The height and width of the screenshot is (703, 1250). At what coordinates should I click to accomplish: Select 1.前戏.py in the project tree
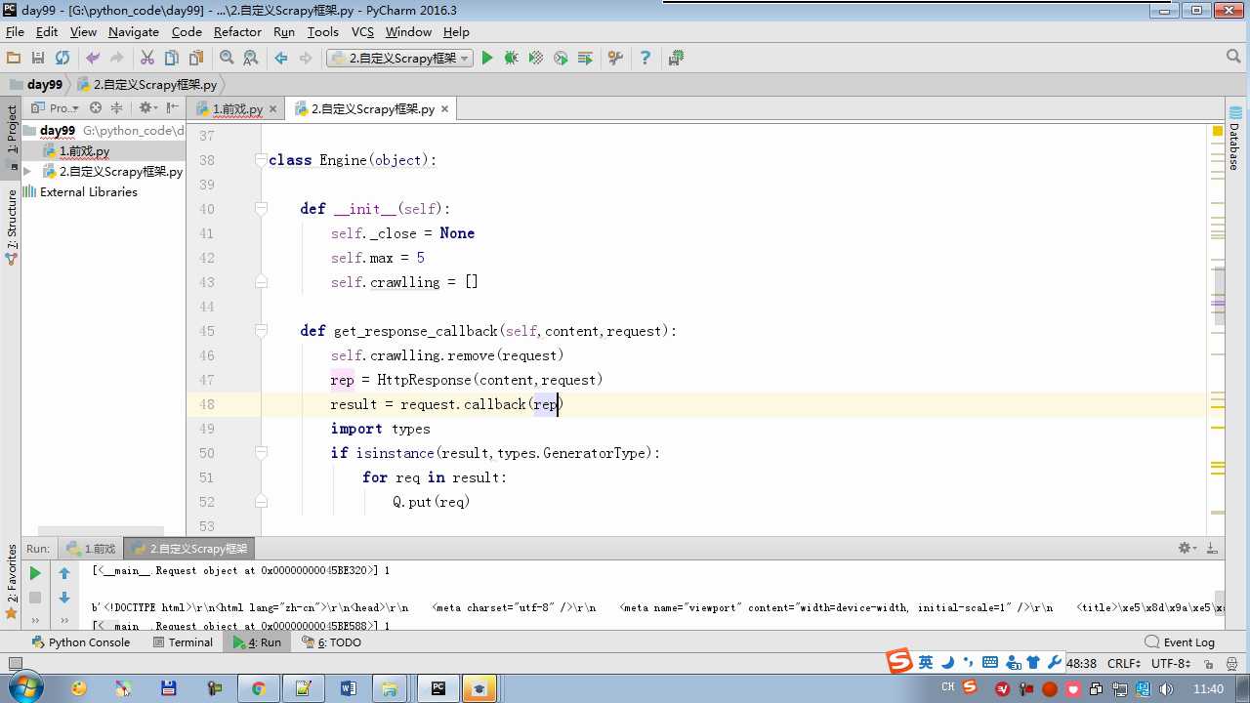click(84, 151)
